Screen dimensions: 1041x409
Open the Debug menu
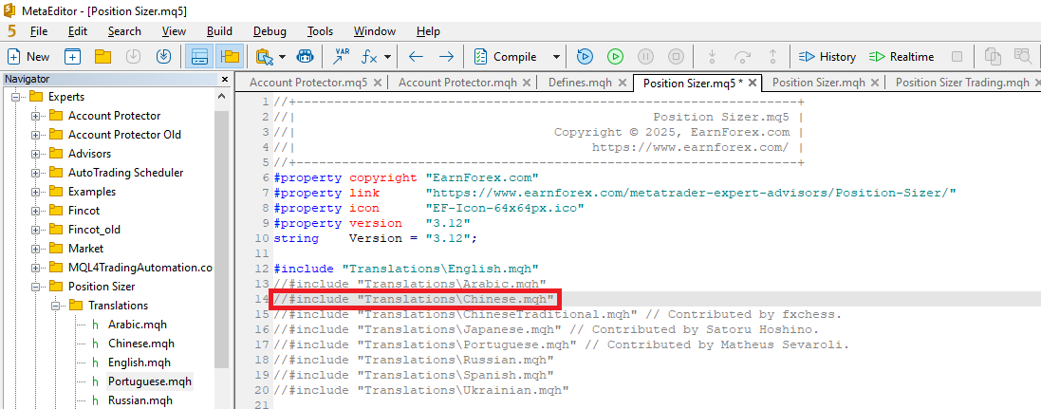pos(270,31)
